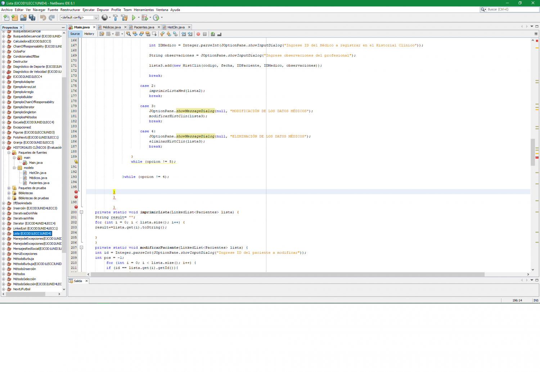Collapse imprimirLista method code fold
Viewport: 540px width, 372px height.
(81, 212)
